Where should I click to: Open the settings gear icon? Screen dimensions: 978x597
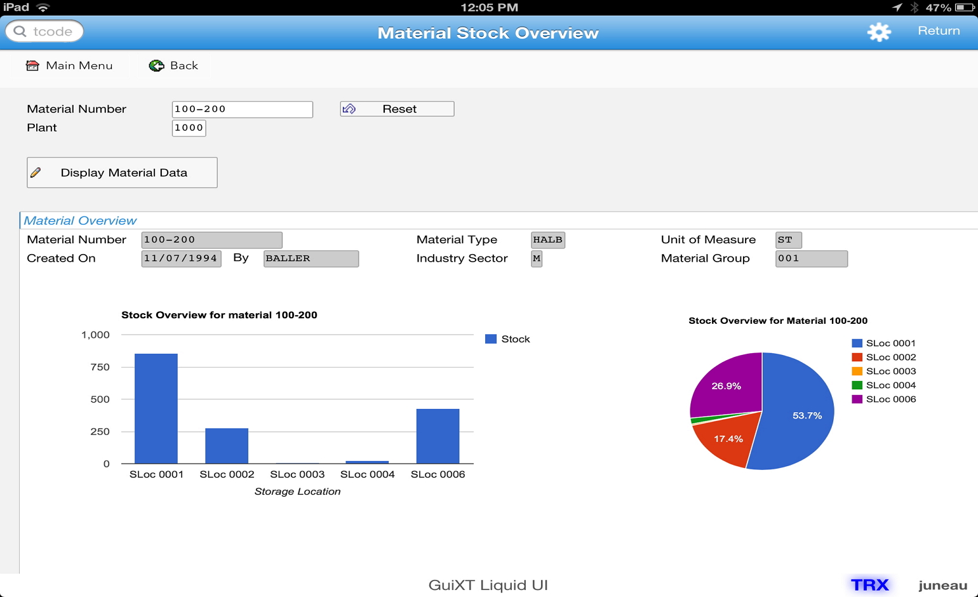point(879,32)
